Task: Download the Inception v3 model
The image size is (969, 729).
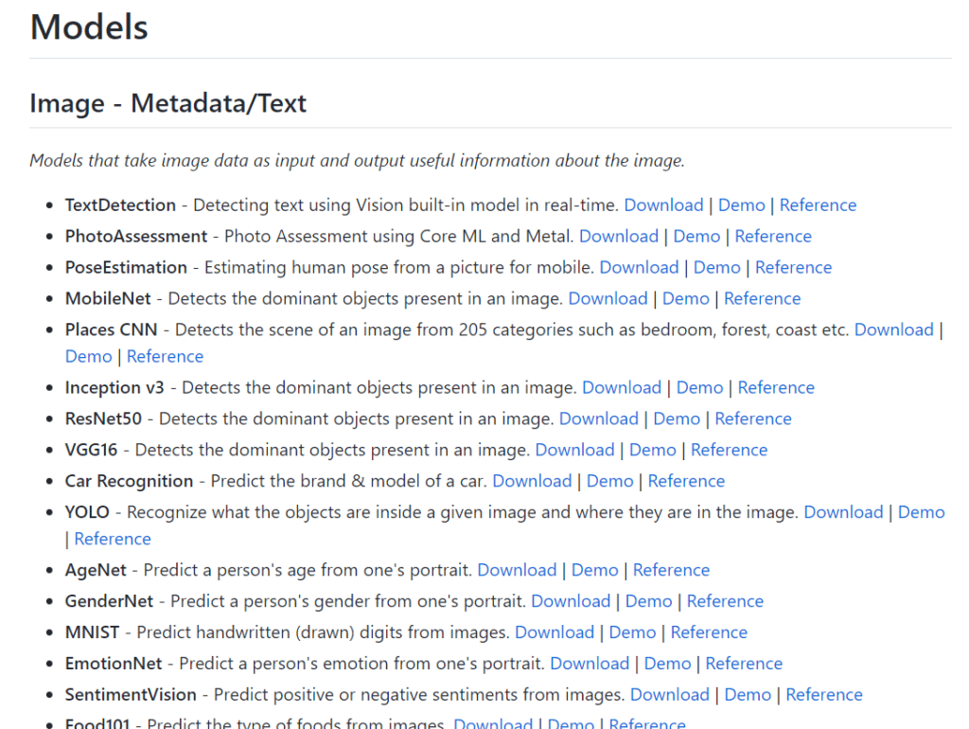Action: (x=622, y=387)
